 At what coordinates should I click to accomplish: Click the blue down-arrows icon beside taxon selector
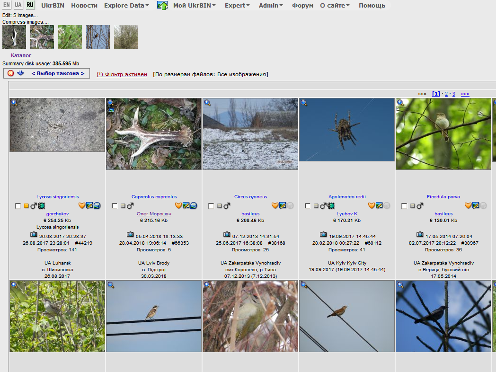tap(20, 73)
